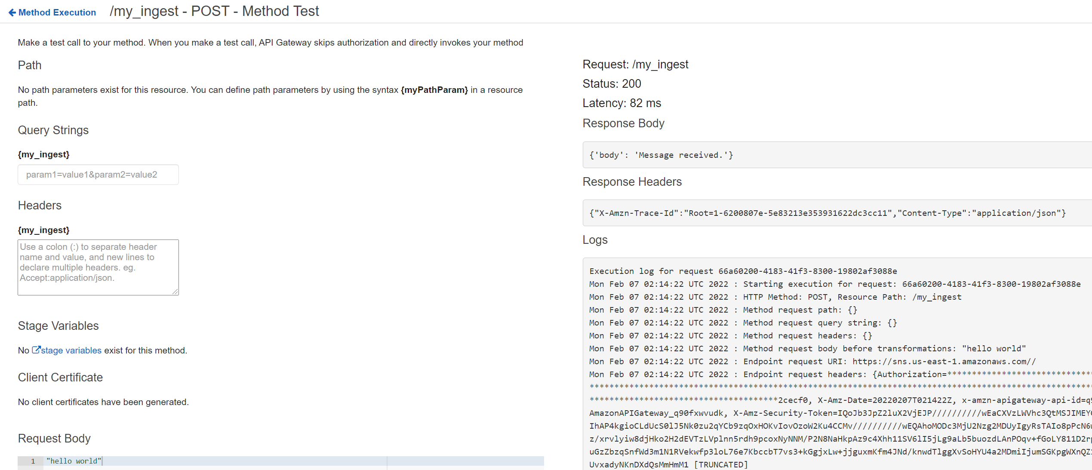Click the Endpoint request URI log line
Viewport: 1092px width, 470px height.
coord(812,361)
